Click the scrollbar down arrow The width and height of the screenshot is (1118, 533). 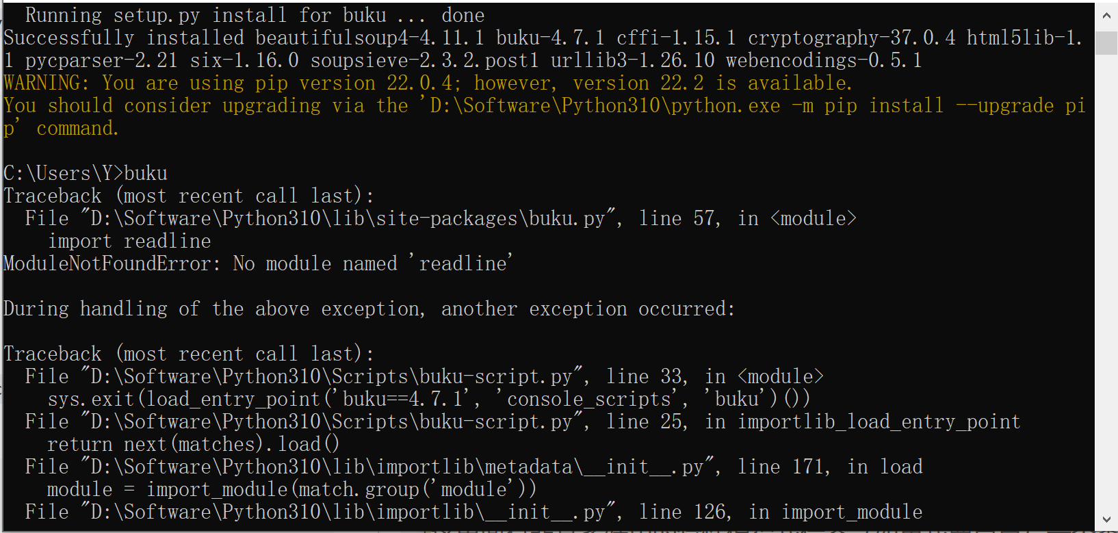click(1106, 520)
